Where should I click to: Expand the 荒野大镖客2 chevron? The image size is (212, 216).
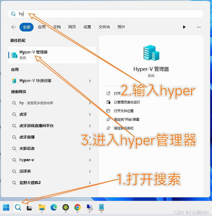tap(90, 183)
